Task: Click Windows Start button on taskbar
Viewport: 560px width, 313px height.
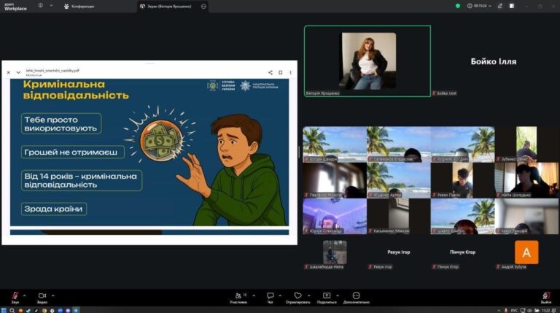Action: coord(4,309)
